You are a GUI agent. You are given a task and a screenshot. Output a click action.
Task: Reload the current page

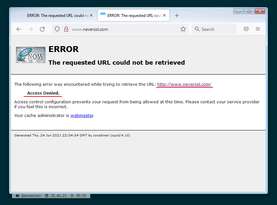(x=42, y=29)
